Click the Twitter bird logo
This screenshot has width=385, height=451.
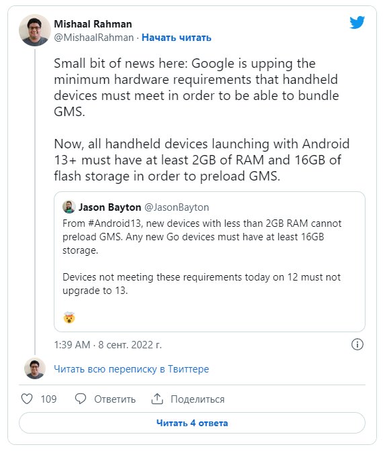point(357,22)
